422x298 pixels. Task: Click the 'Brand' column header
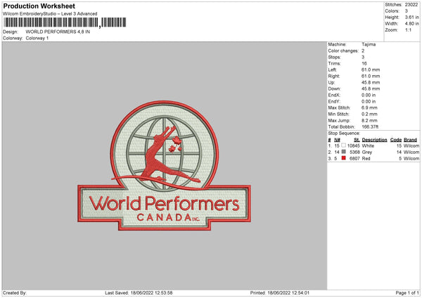[410, 140]
